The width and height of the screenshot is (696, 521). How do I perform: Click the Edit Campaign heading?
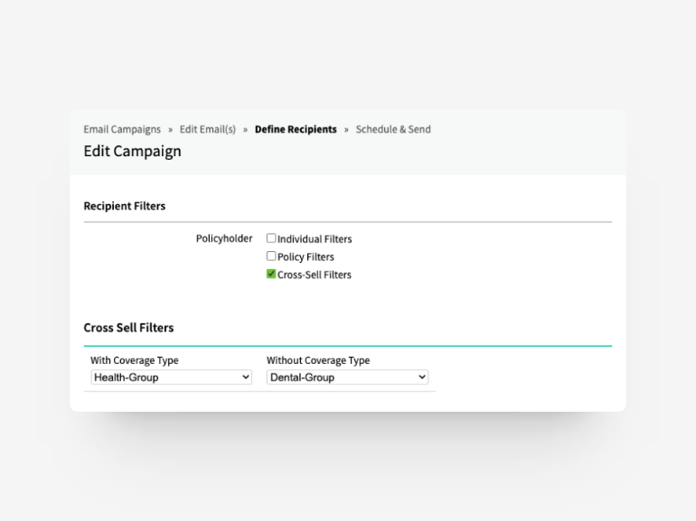point(132,151)
